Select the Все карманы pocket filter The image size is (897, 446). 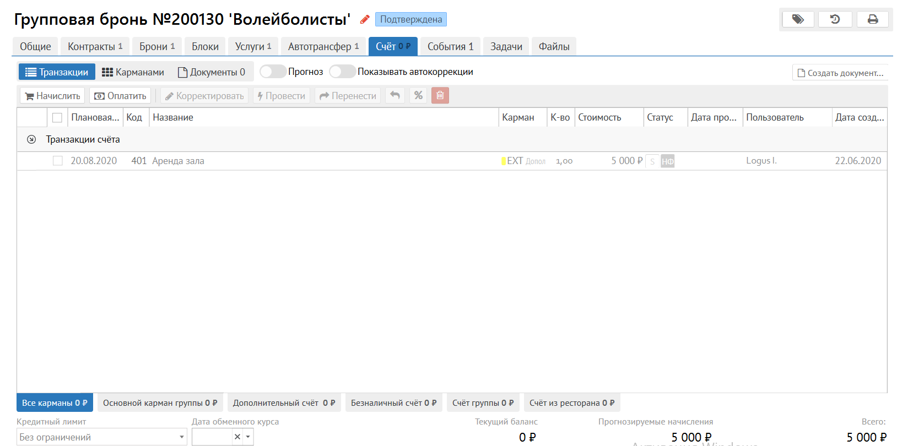click(x=55, y=403)
